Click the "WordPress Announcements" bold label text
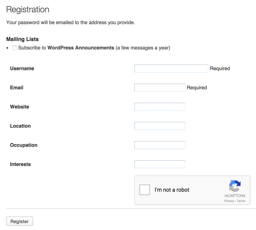The height and width of the screenshot is (230, 256). pos(80,48)
